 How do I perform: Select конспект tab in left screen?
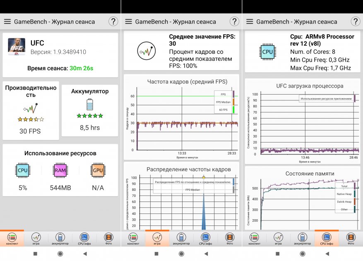(12, 239)
